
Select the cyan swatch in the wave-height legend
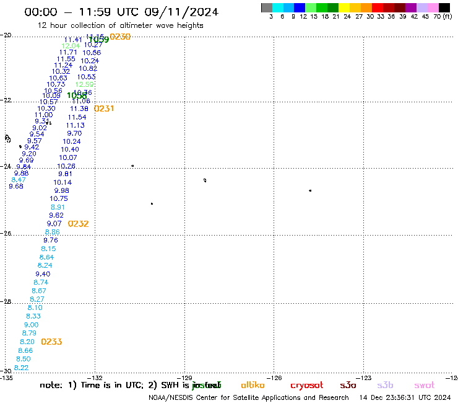click(x=278, y=7)
